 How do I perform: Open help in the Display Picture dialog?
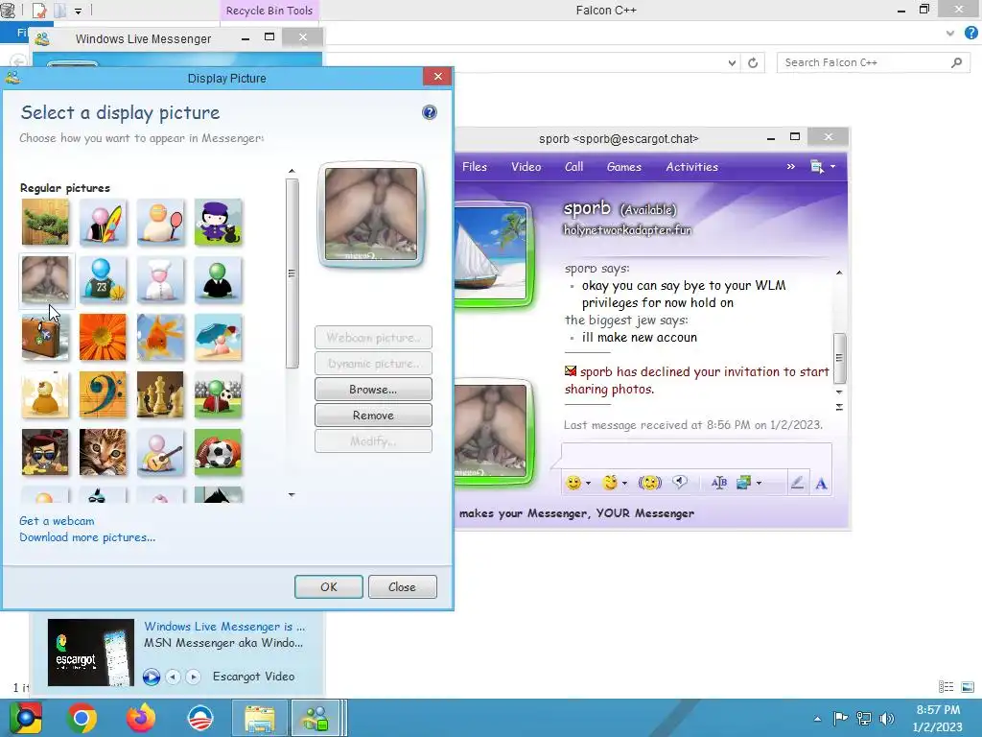[429, 113]
